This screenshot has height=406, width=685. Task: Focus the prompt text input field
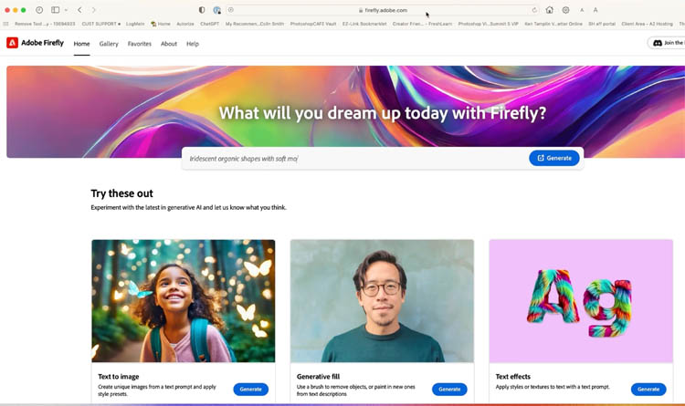click(x=354, y=159)
